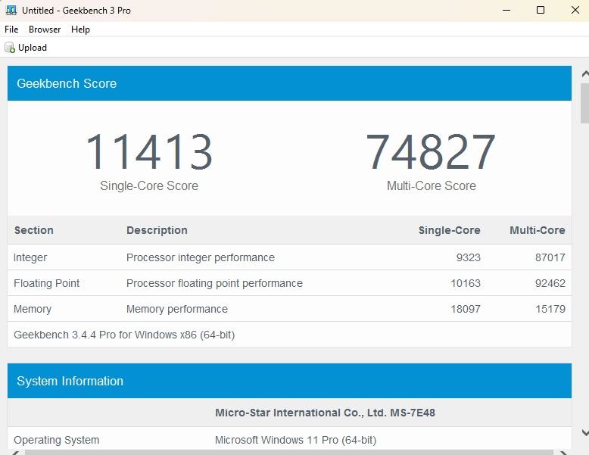589x455 pixels.
Task: Click 'Microsoft Windows 11 Pro (64-bit)' value
Action: click(295, 440)
